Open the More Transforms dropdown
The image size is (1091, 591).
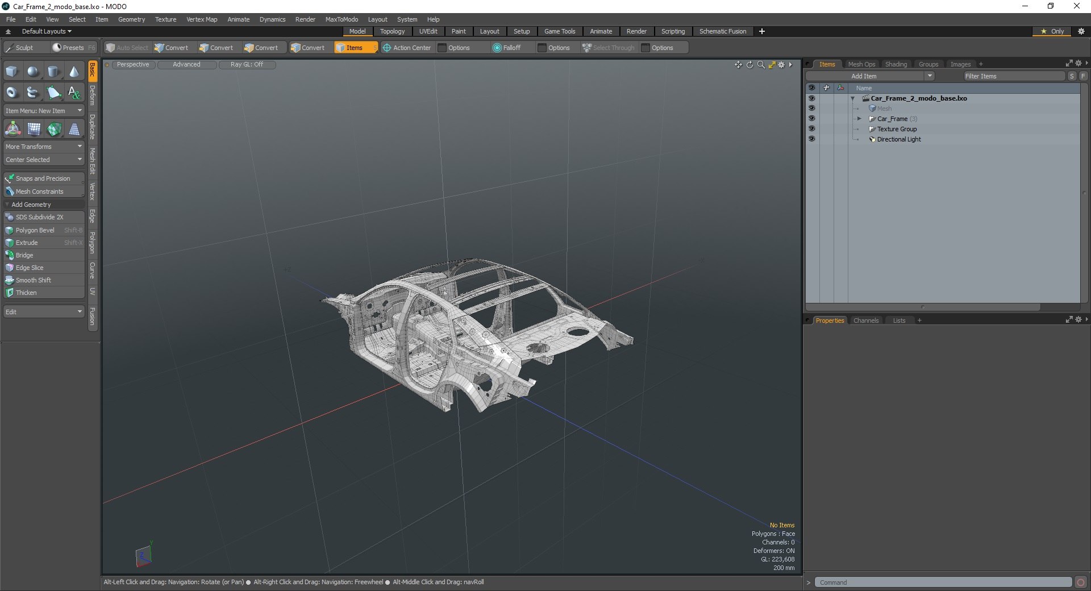pos(44,147)
